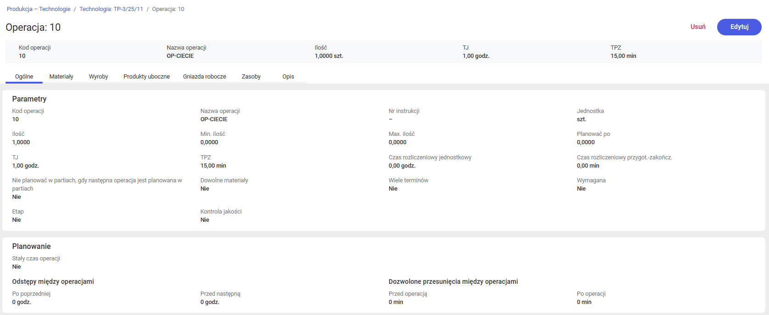Click the Edytuj button

click(x=739, y=27)
